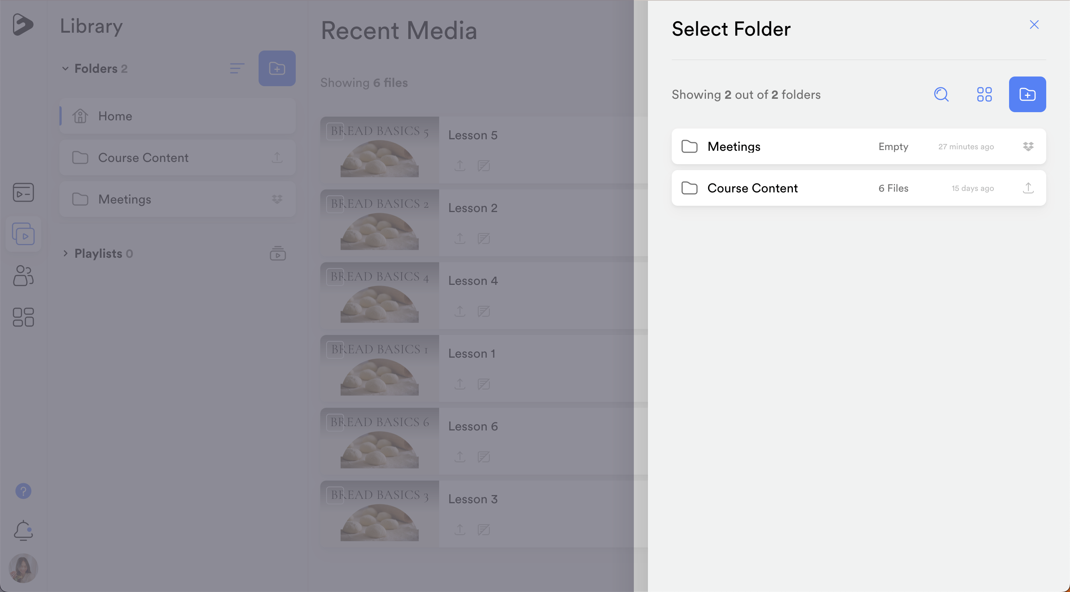Create new folder in Select Folder panel
1070x592 pixels.
(x=1027, y=94)
